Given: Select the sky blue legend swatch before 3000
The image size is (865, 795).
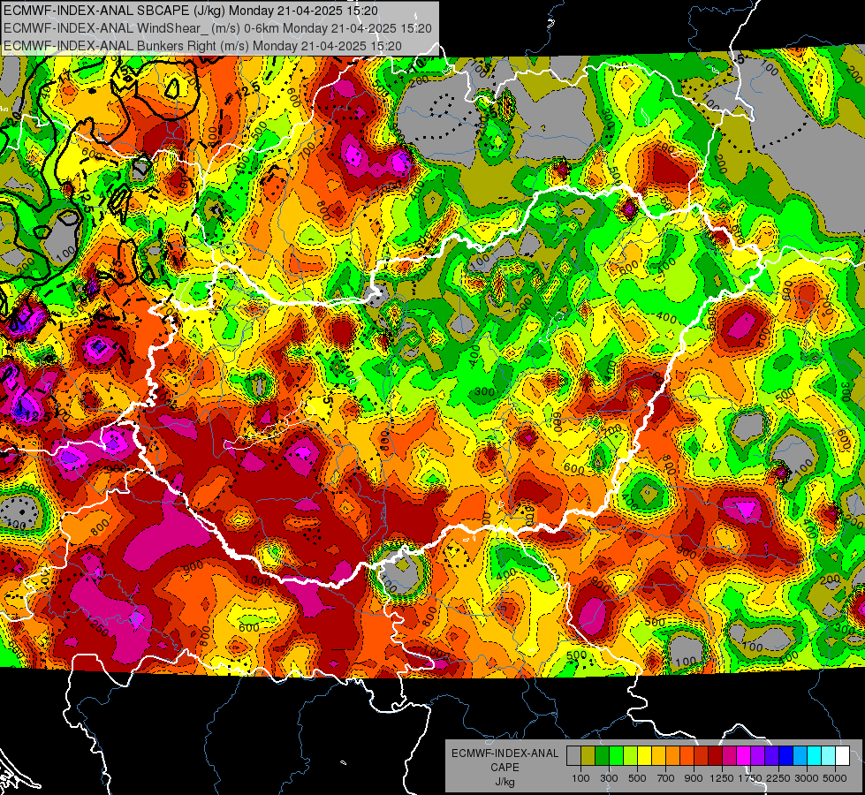Looking at the screenshot, I should [801, 756].
